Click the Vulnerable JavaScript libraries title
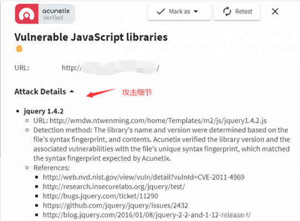The width and height of the screenshot is (300, 221). 91,37
